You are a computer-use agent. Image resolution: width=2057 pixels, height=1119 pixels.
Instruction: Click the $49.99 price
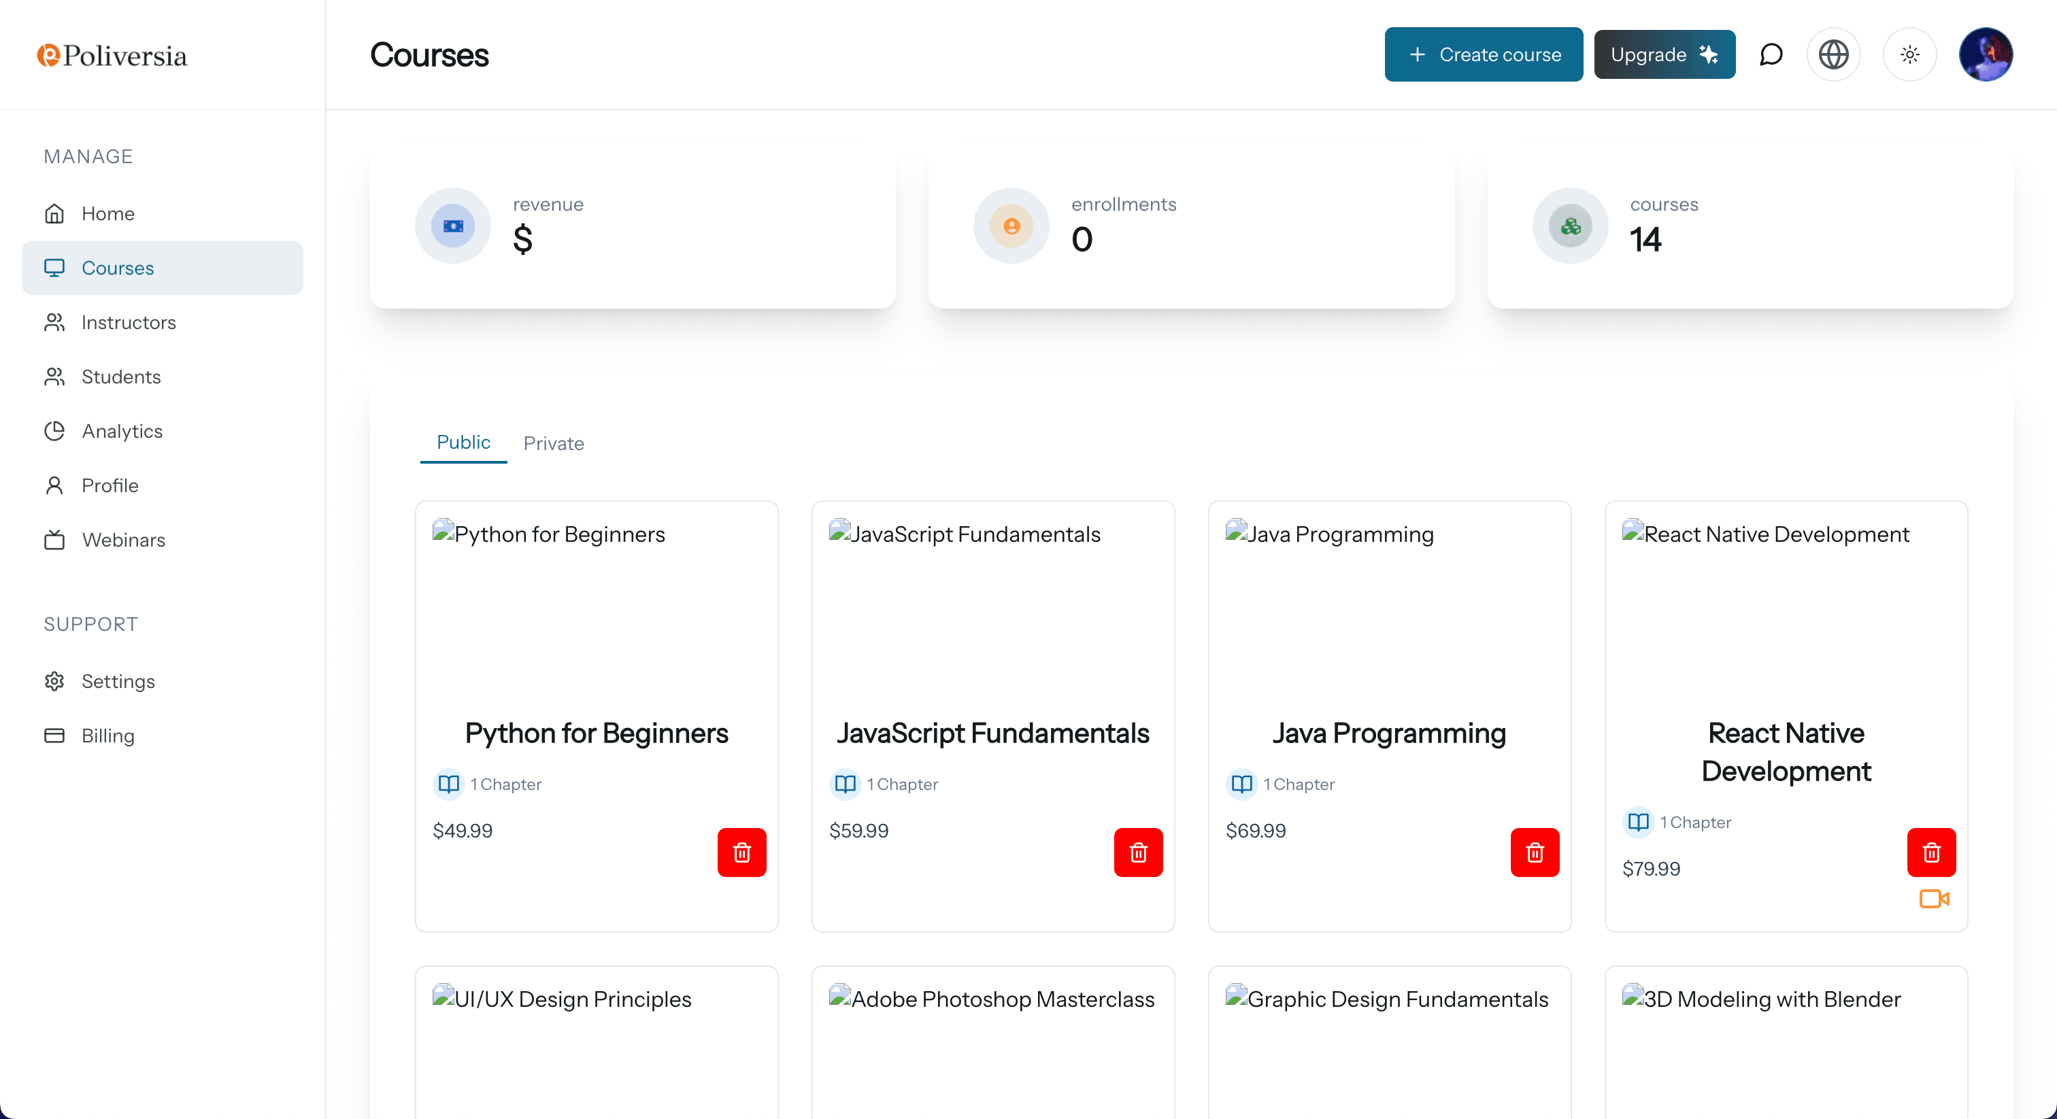click(463, 830)
